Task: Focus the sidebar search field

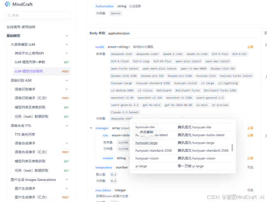Action: point(38,15)
